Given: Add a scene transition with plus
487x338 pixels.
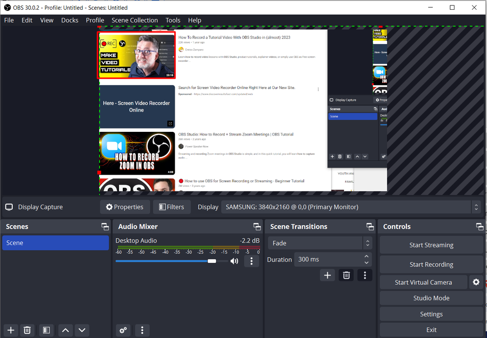Looking at the screenshot, I should pyautogui.click(x=327, y=275).
